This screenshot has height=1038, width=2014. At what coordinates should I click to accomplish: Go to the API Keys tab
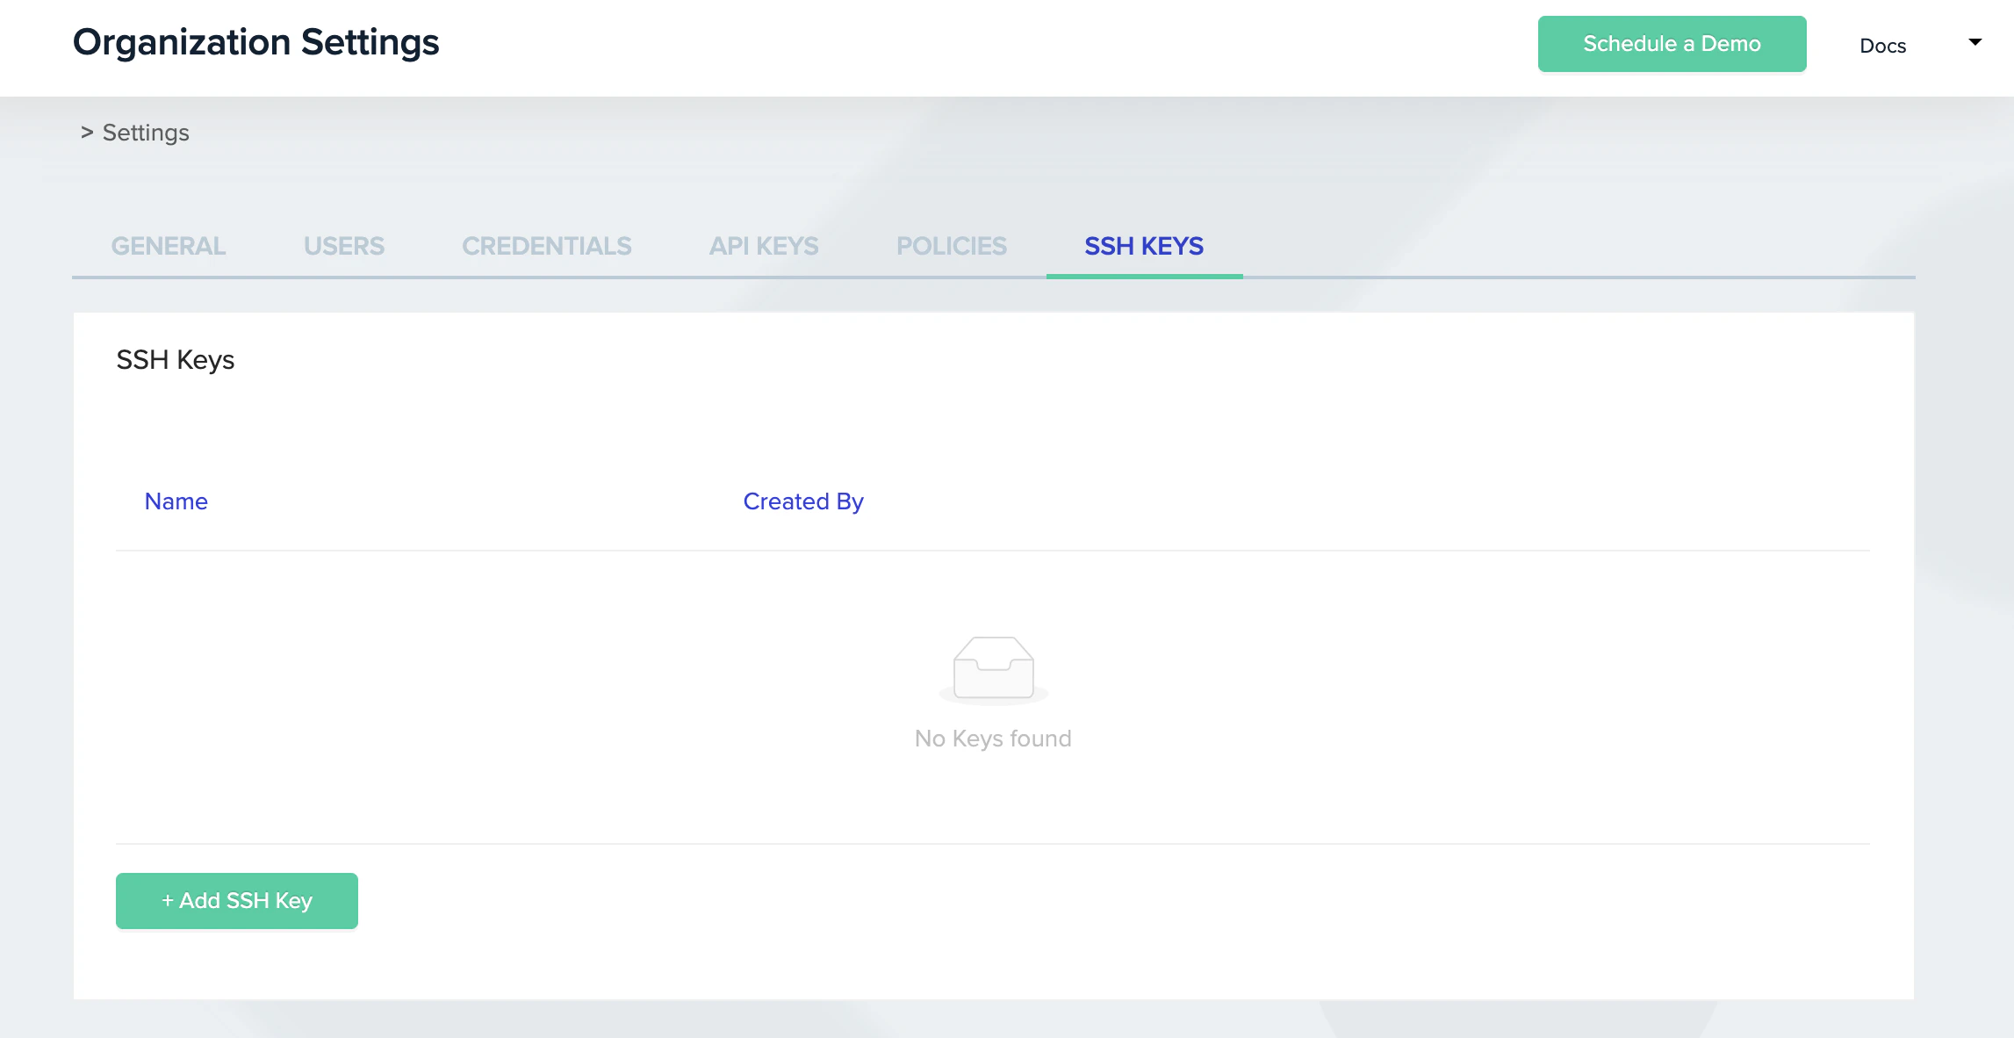pos(764,246)
